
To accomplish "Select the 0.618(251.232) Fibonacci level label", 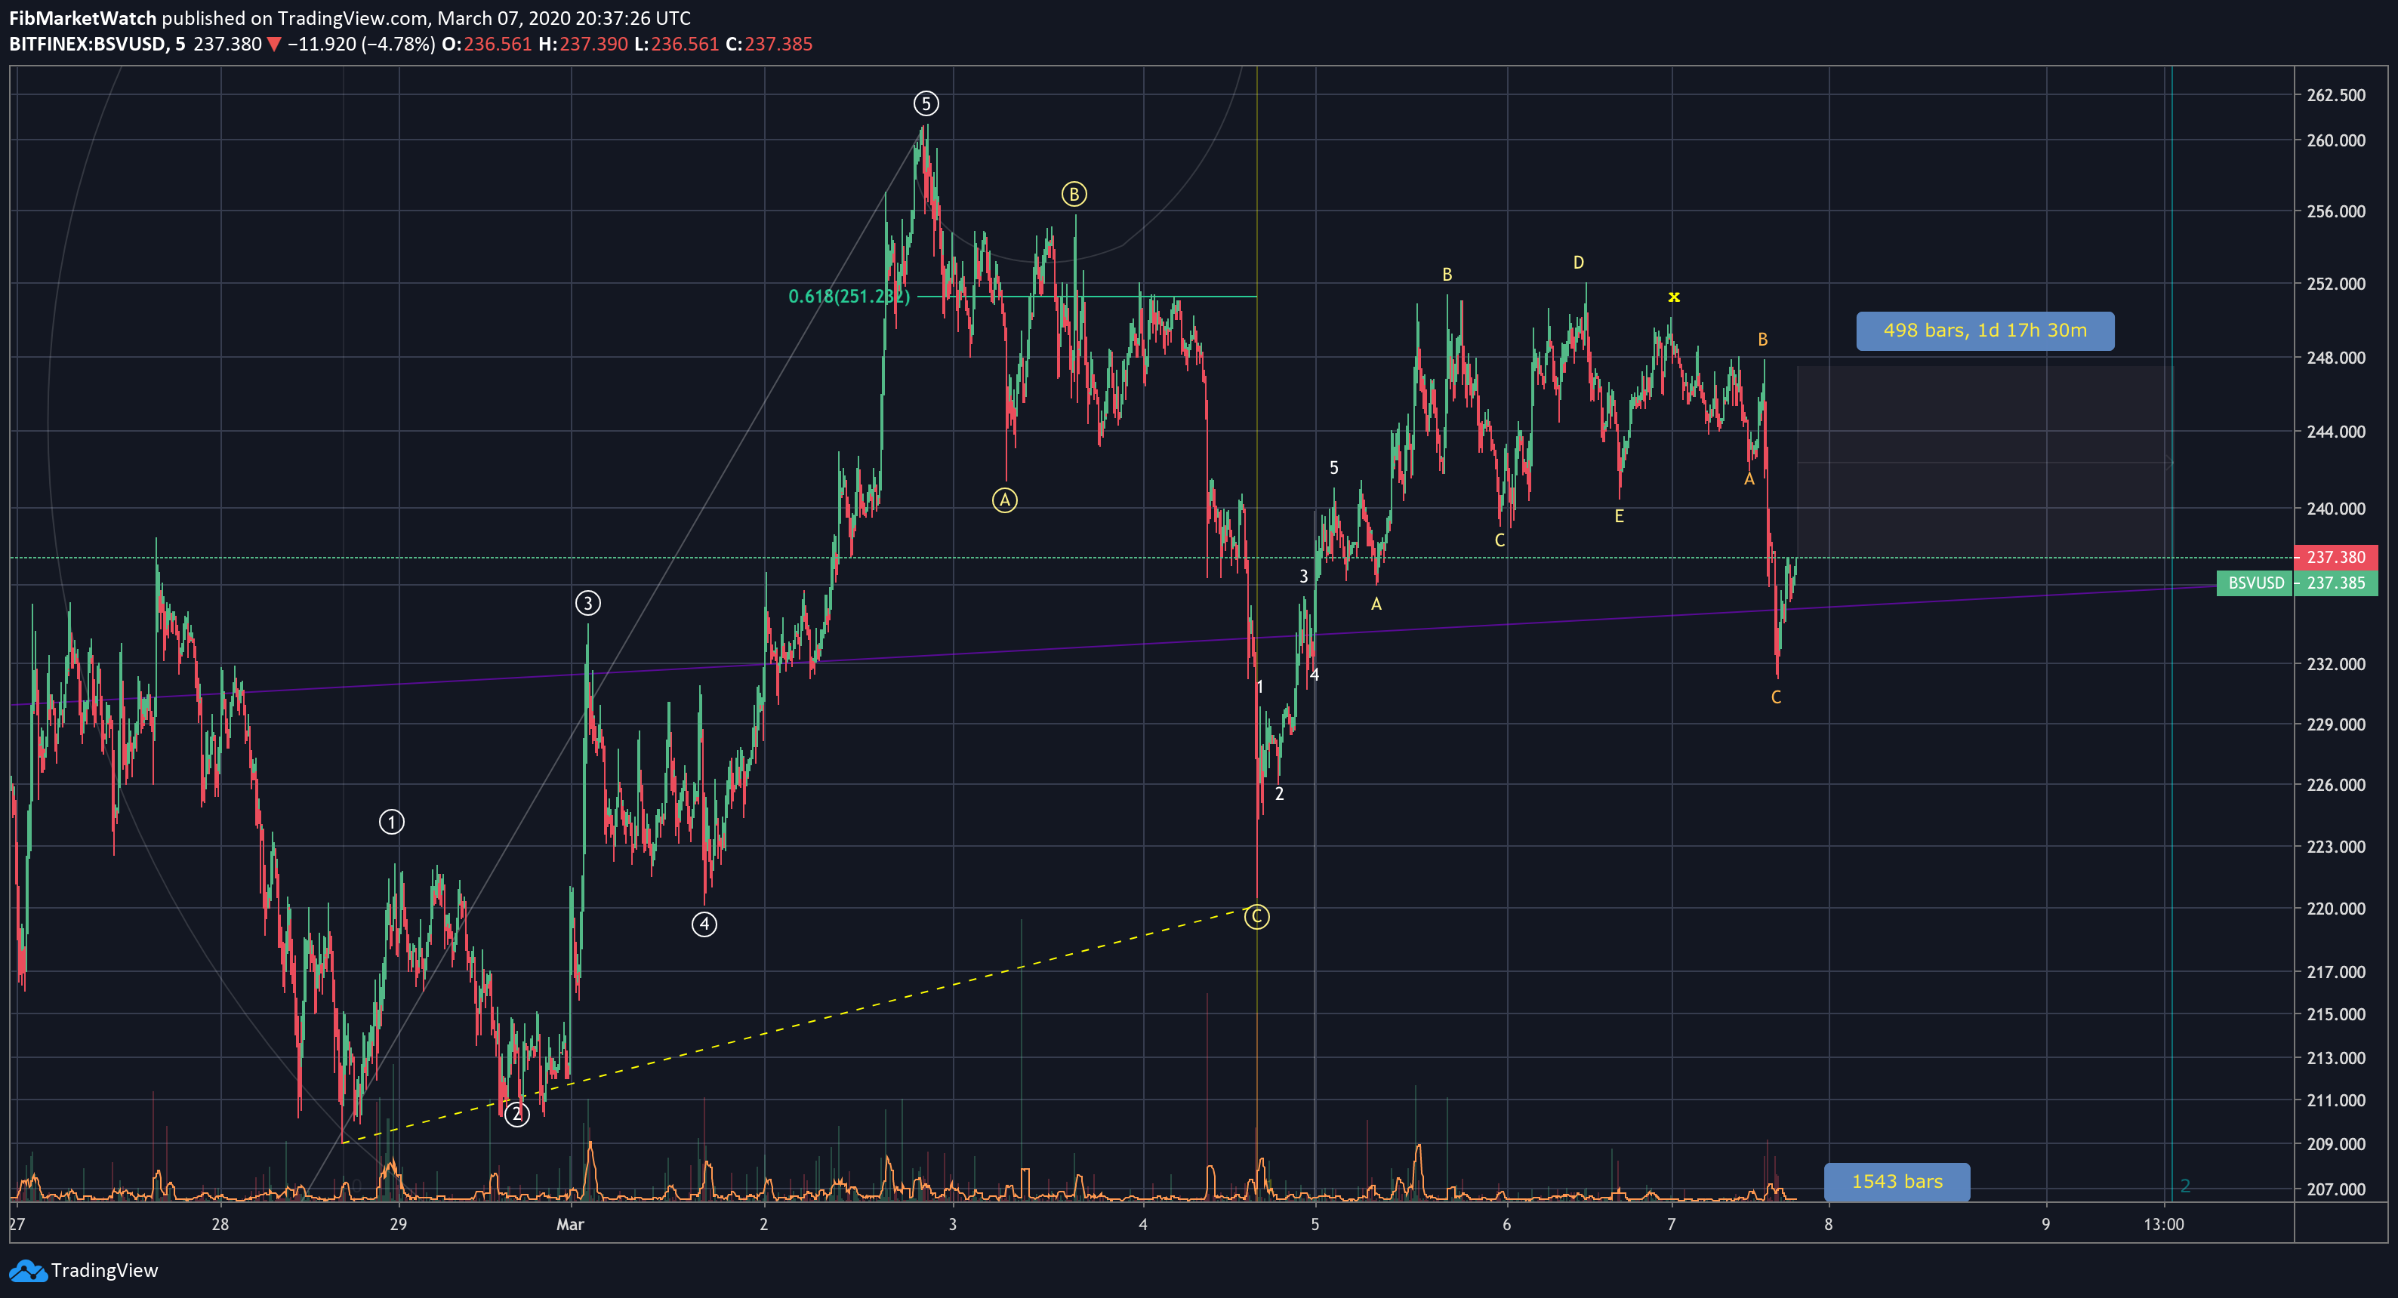I will [848, 297].
